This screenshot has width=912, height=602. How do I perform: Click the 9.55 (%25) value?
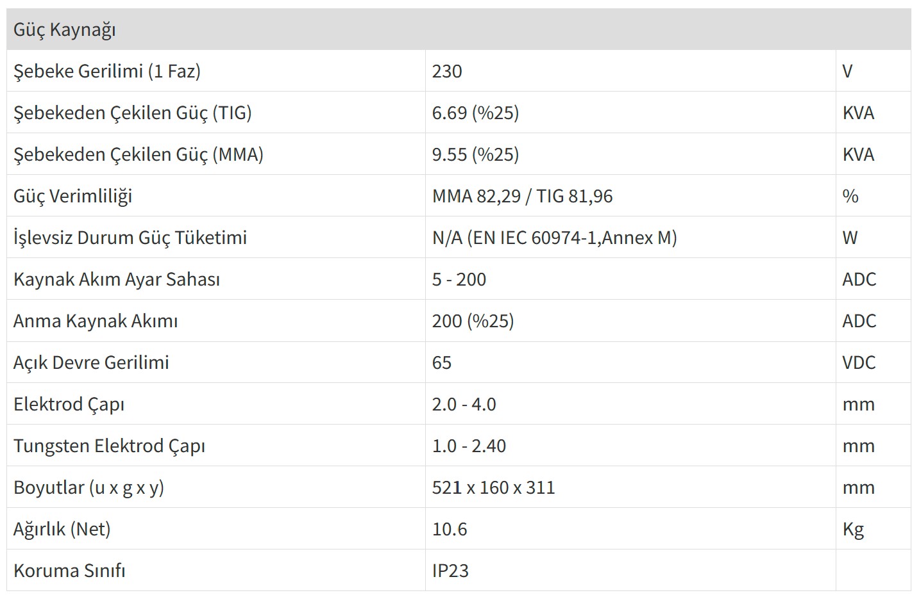pos(475,154)
